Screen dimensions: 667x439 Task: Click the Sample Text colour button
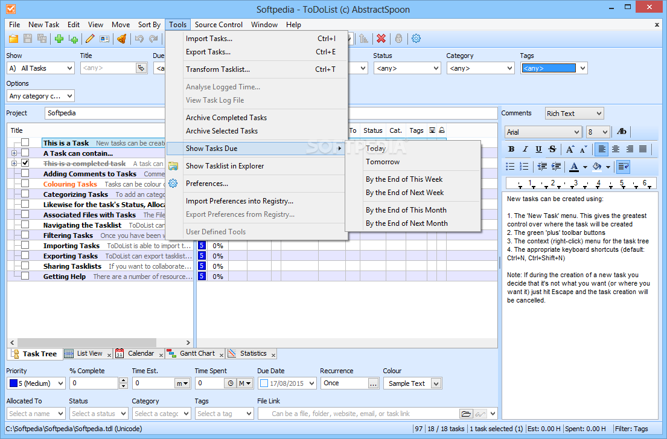[x=412, y=383]
